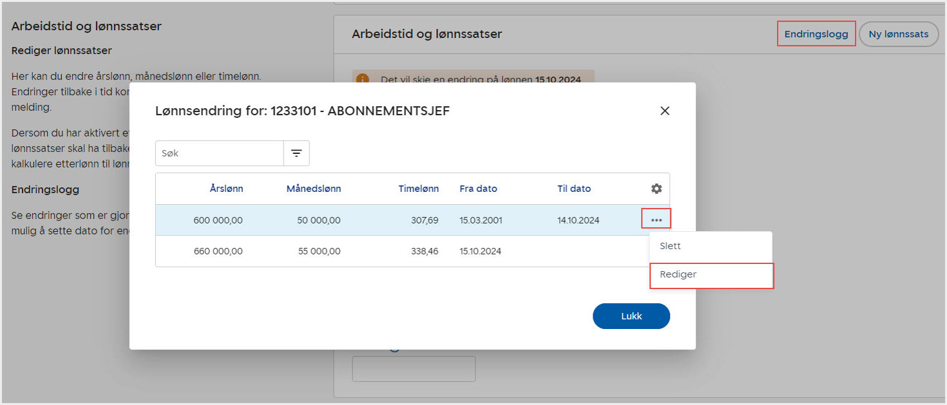Screen dimensions: 947x405
Task: Sort table by the Månedslønn column header
Action: tap(314, 189)
